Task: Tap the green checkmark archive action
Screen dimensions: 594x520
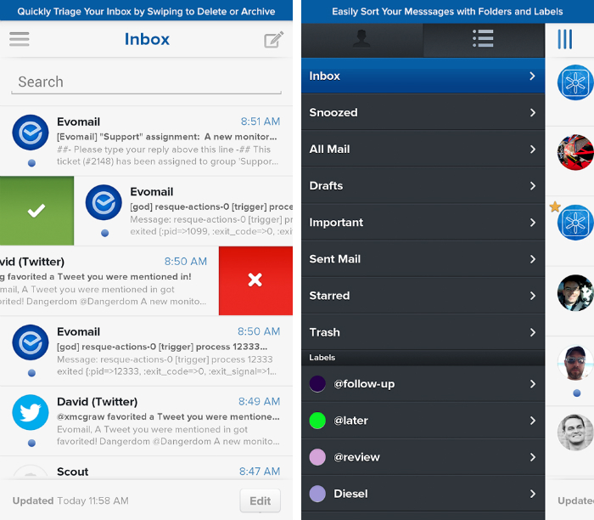Action: (x=36, y=212)
